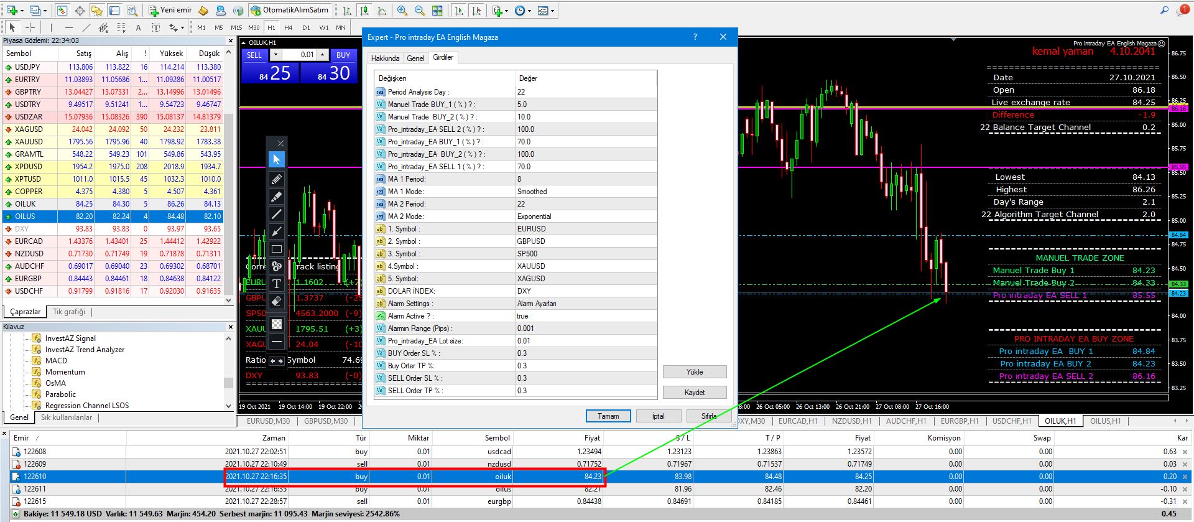Select the text label tool 'A'
The width and height of the screenshot is (1194, 522).
138,27
